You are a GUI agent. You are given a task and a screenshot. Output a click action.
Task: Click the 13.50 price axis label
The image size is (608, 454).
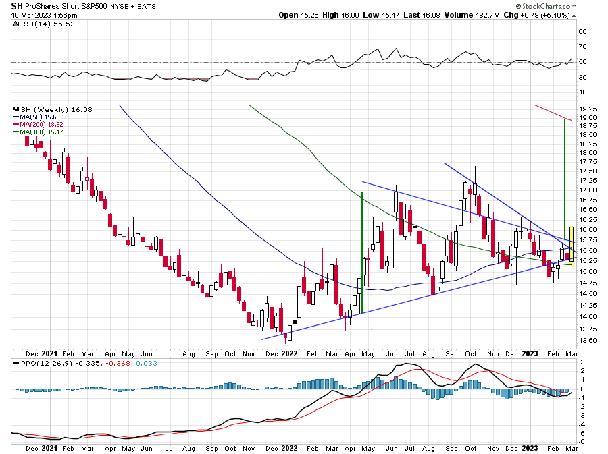pyautogui.click(x=588, y=341)
